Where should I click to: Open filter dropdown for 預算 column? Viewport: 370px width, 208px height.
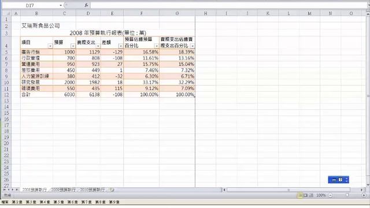point(73,46)
